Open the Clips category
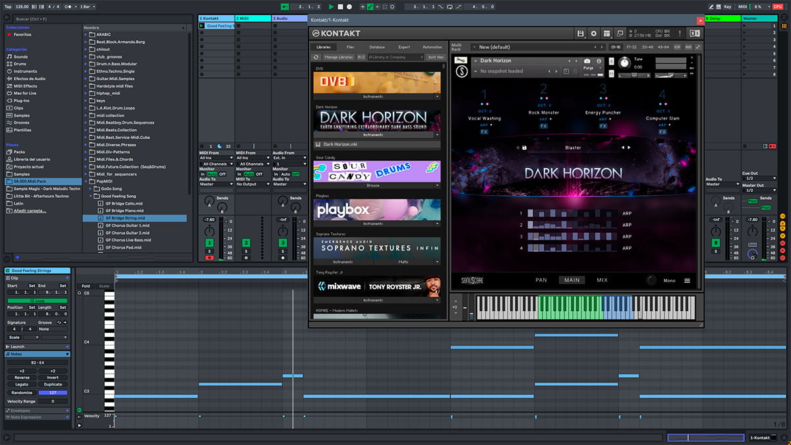Screen dimensions: 791x445 tap(18, 107)
